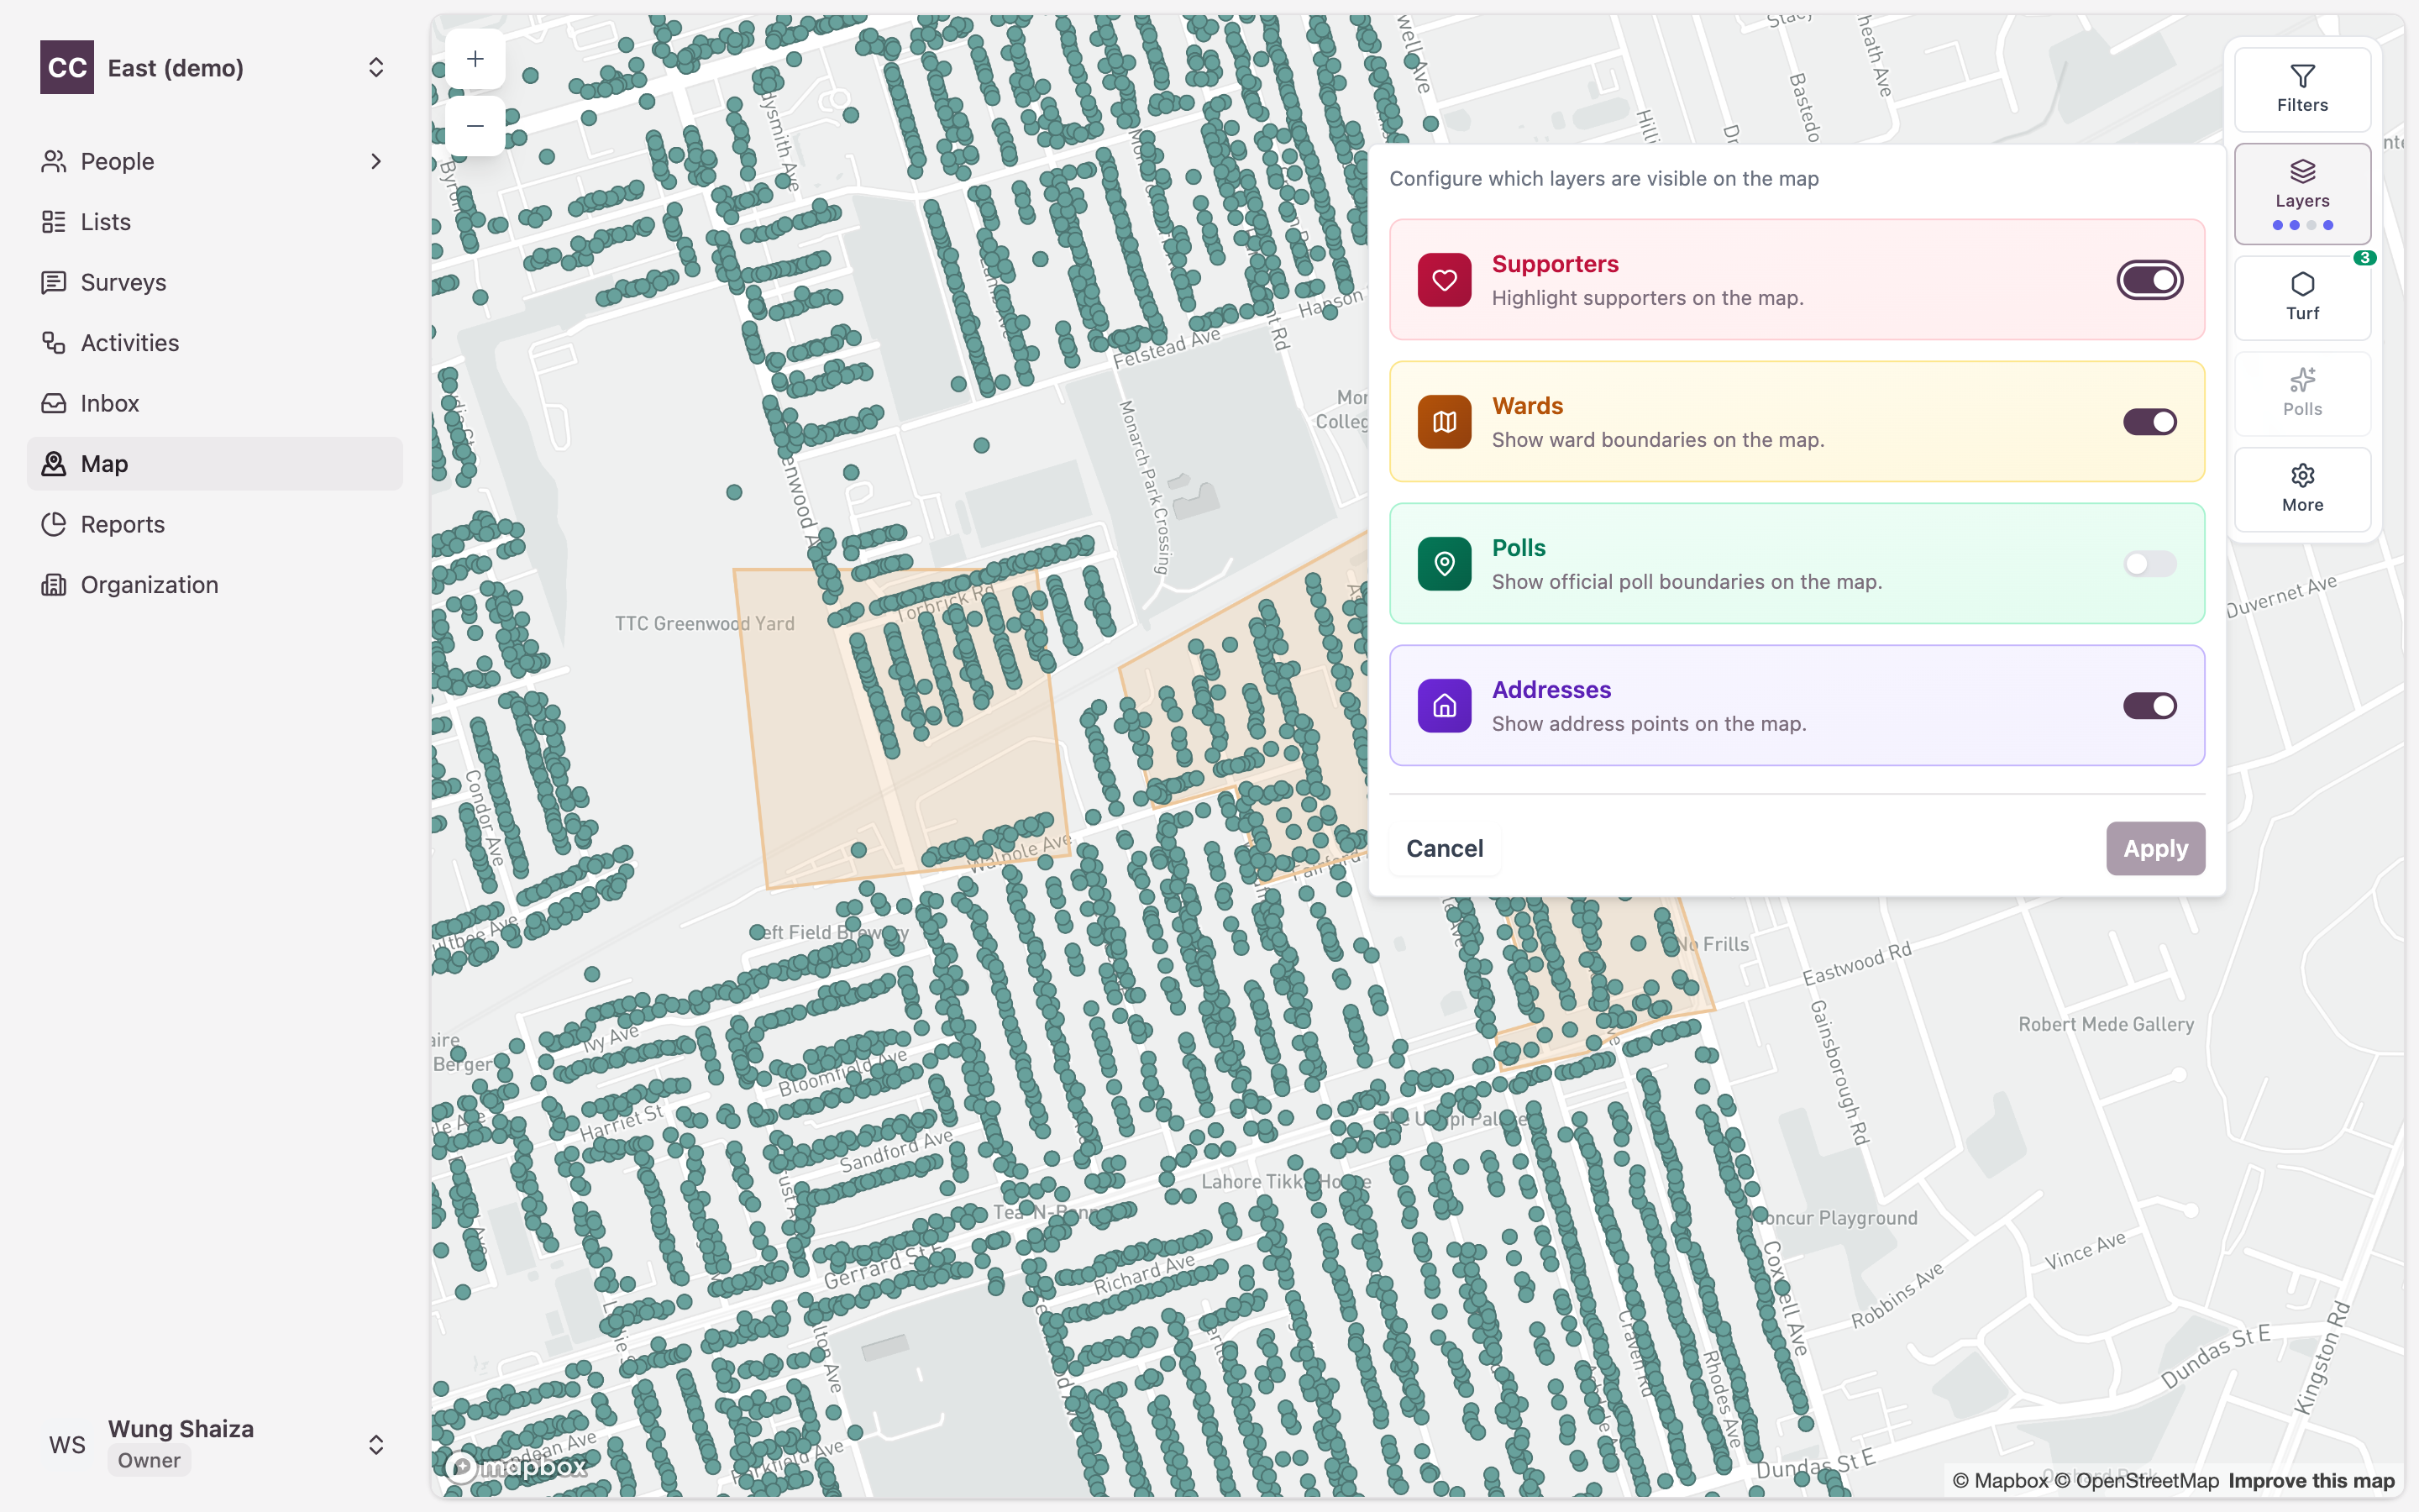Cancel the layer configuration

[x=1445, y=848]
